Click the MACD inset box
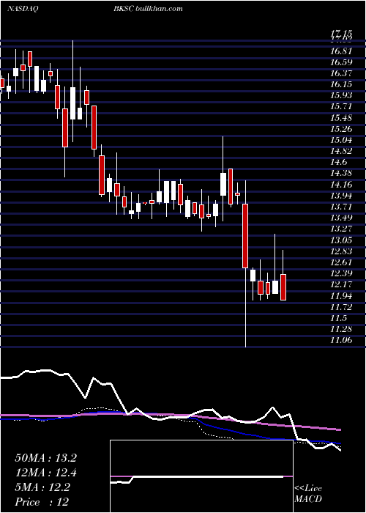The height and width of the screenshot is (513, 366). pyautogui.click(x=201, y=476)
